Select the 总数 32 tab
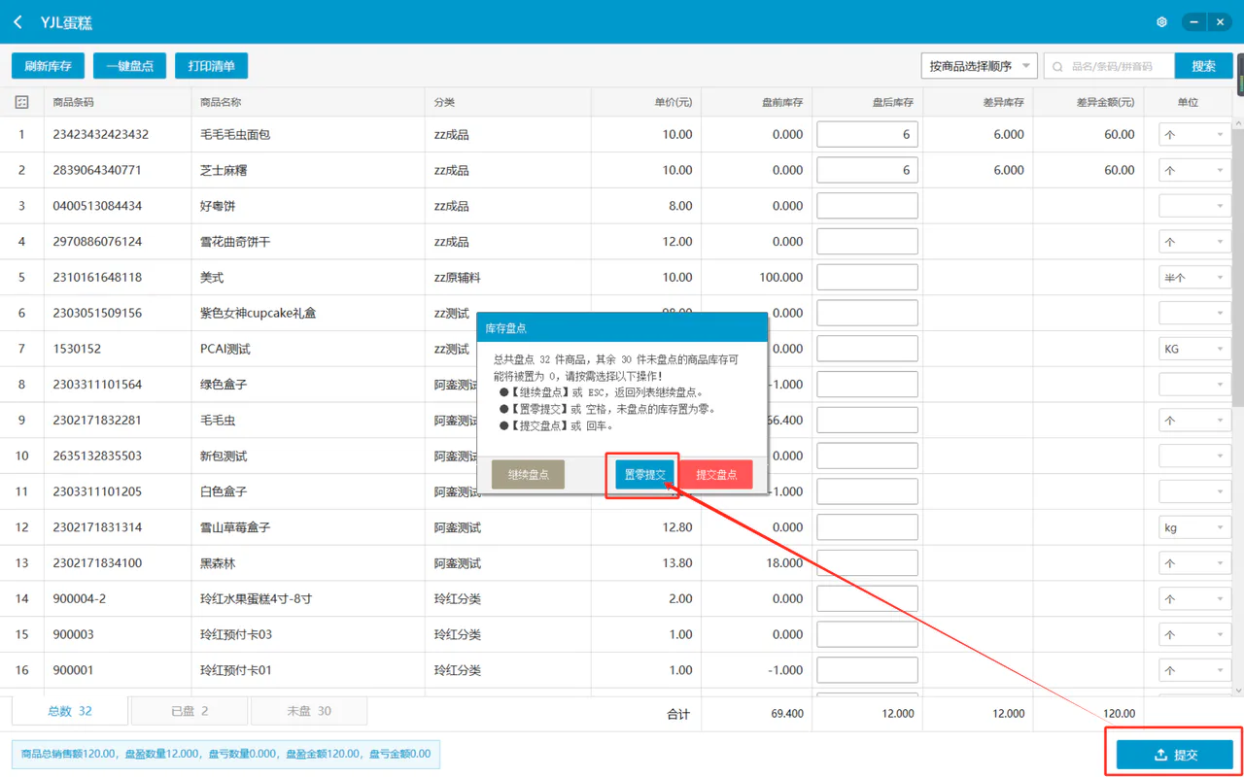This screenshot has height=777, width=1244. (70, 711)
